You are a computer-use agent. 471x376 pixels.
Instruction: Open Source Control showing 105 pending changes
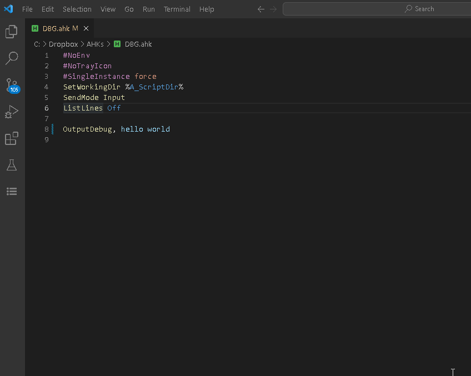pyautogui.click(x=12, y=85)
